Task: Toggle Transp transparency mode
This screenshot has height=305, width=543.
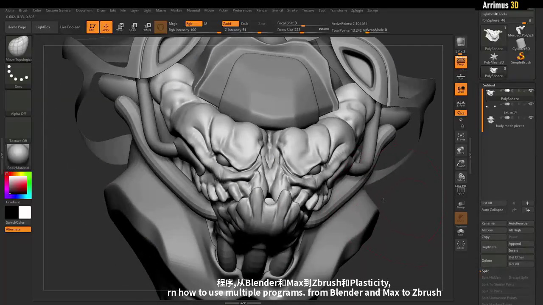Action: (x=461, y=204)
